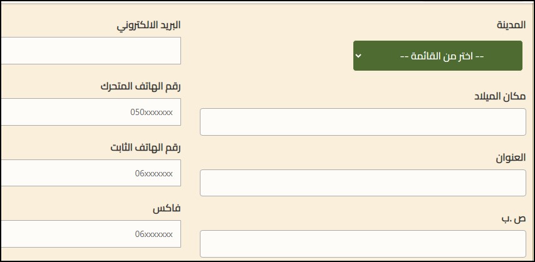535x262 pixels.
Task: Click the 'رقم الهاتف الثابت' label
Action: point(143,148)
